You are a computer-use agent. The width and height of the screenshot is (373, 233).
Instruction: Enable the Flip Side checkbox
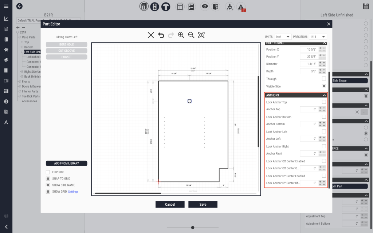pyautogui.click(x=48, y=172)
